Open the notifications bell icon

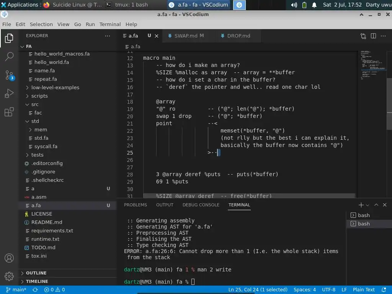tap(314, 5)
